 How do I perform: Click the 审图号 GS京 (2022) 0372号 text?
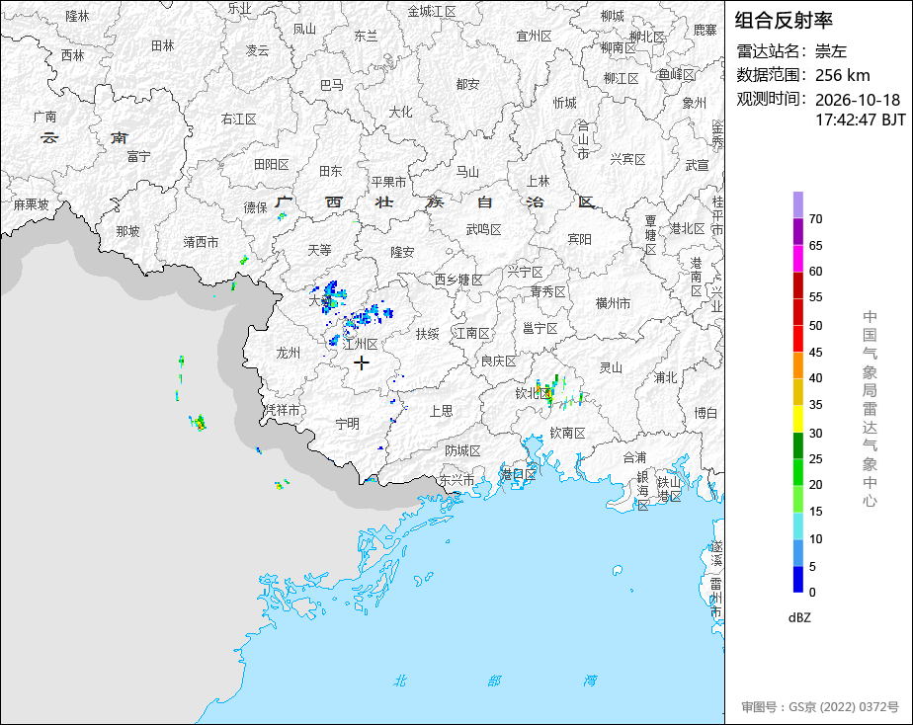[x=820, y=707]
